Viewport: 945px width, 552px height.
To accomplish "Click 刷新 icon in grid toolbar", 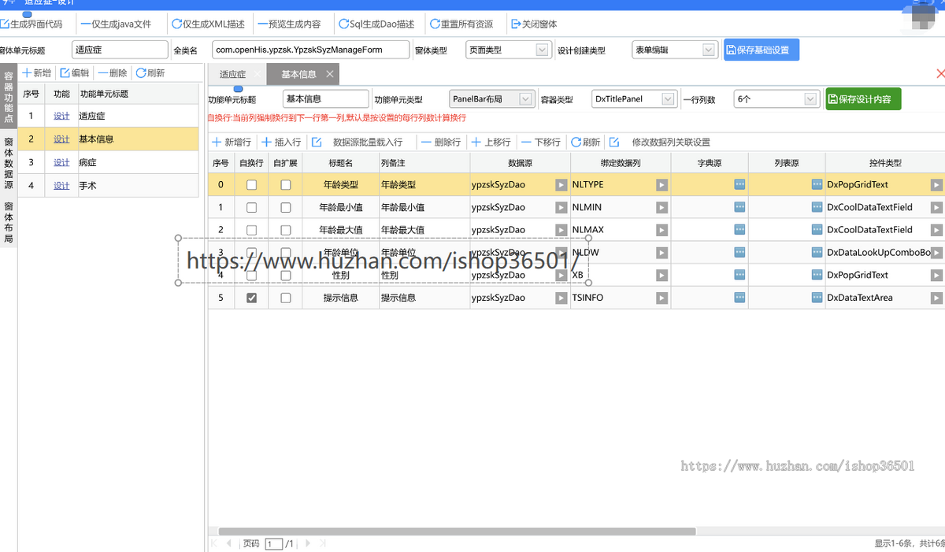I will (x=576, y=143).
